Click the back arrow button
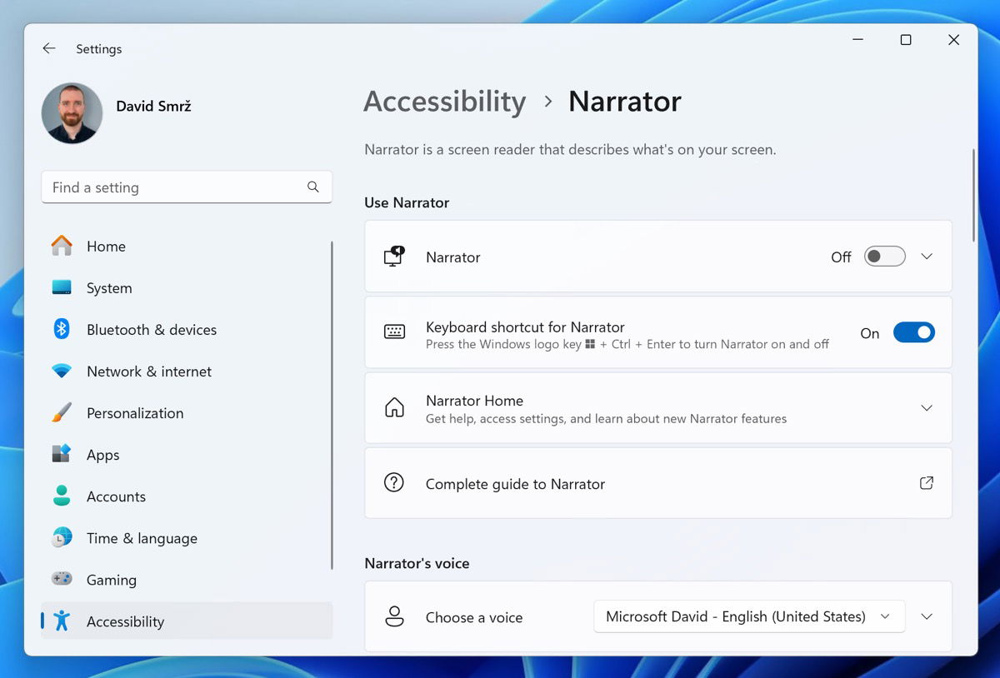Image resolution: width=1000 pixels, height=678 pixels. (x=48, y=48)
